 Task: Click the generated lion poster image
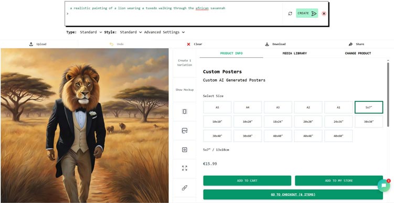pos(84,125)
